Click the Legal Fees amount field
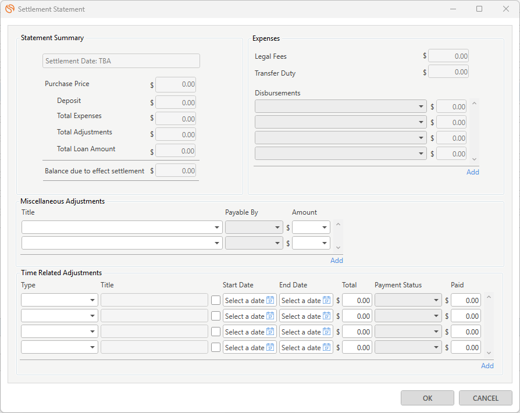The height and width of the screenshot is (413, 520). click(x=448, y=56)
